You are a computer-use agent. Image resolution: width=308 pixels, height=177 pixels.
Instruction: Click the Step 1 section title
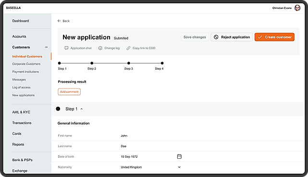pyautogui.click(x=72, y=109)
